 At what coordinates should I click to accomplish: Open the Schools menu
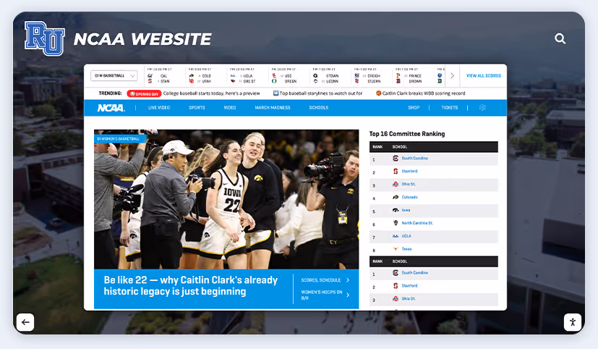(319, 108)
